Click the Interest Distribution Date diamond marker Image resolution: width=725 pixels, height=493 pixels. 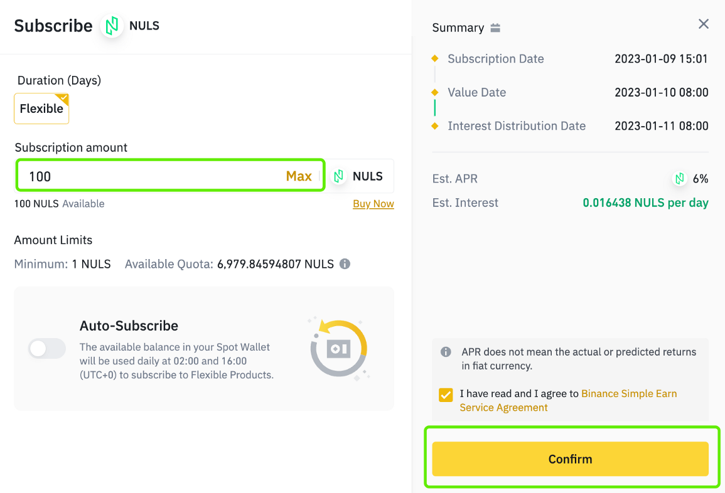(x=434, y=125)
